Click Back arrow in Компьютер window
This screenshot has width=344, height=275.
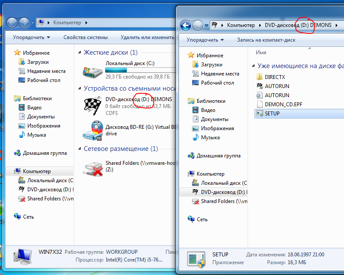(x=12, y=23)
